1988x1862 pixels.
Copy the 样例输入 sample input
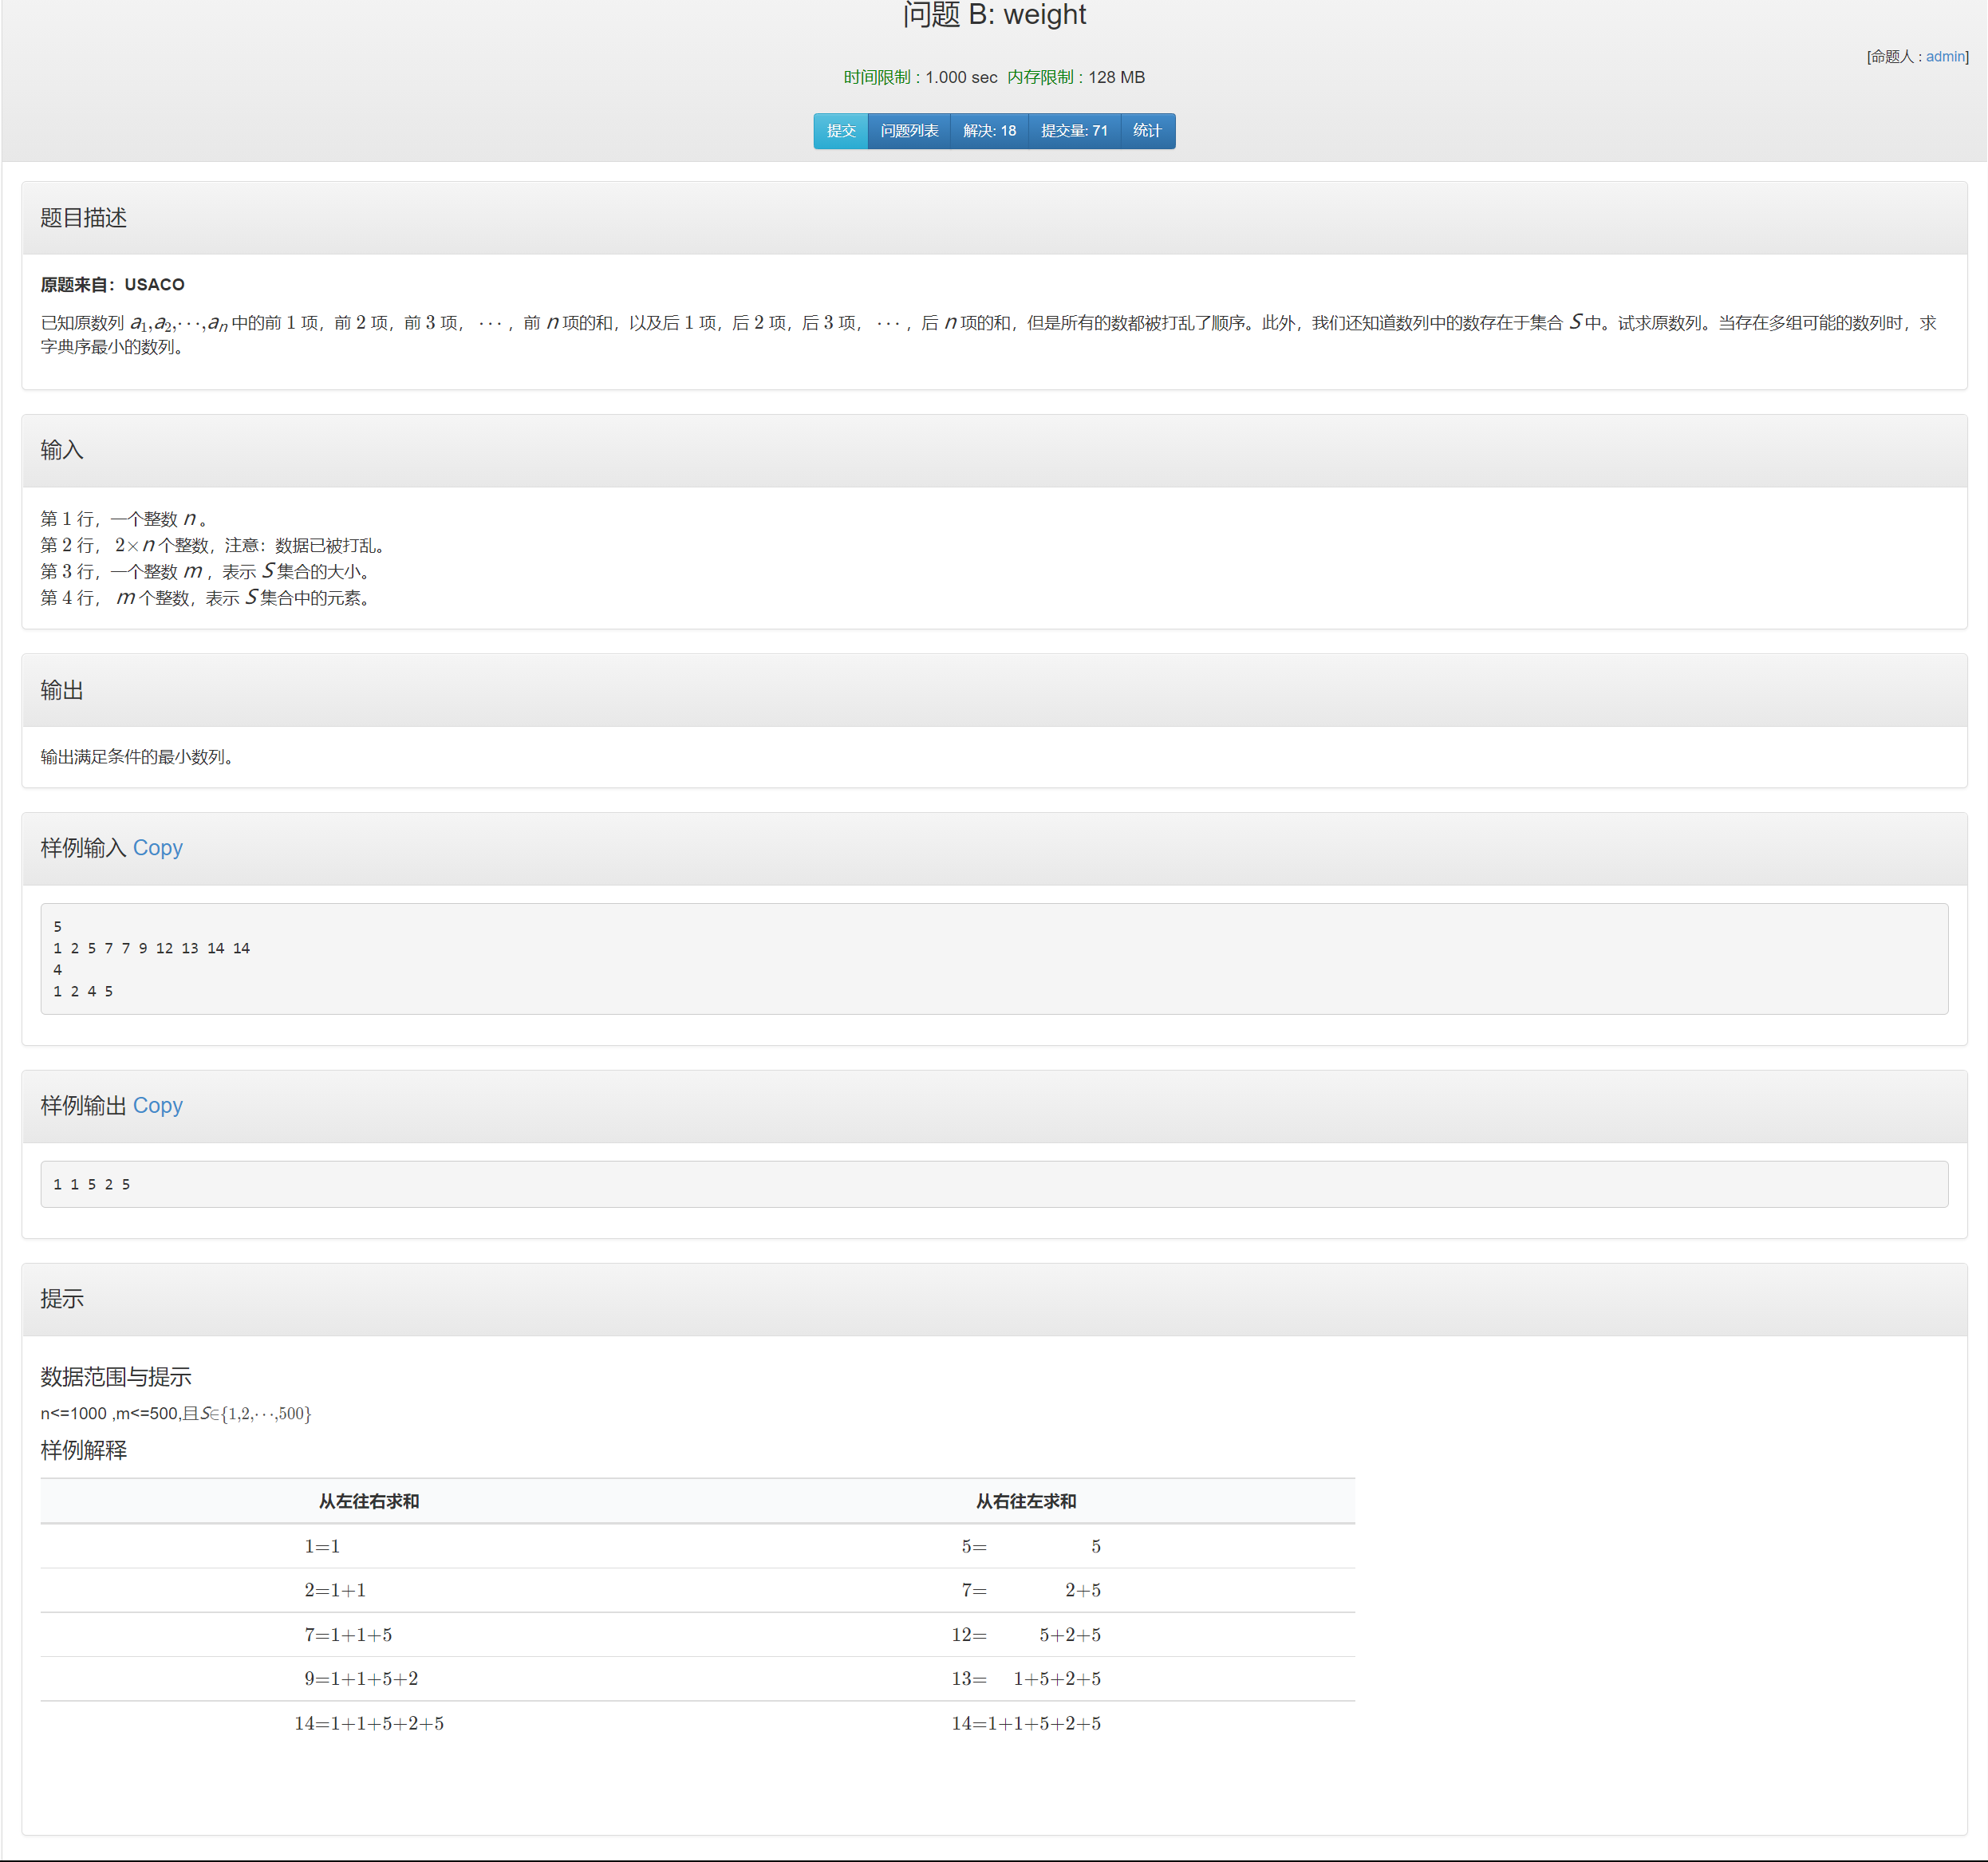[157, 848]
